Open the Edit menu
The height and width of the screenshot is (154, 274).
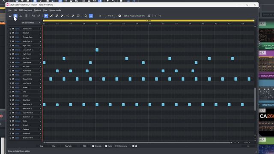tap(15, 10)
